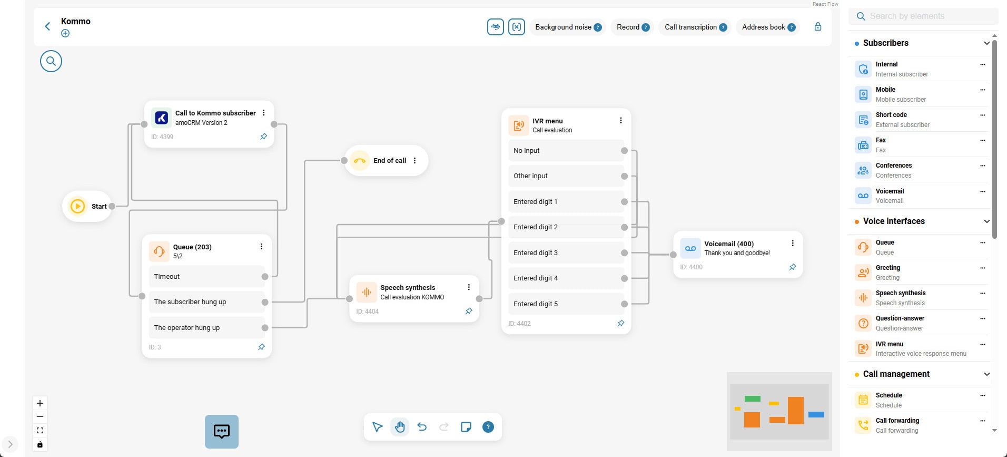
Task: Open the chat message button
Action: coord(221,431)
